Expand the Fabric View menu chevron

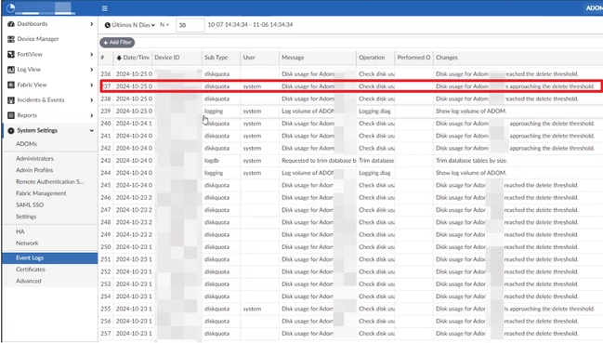(x=92, y=85)
